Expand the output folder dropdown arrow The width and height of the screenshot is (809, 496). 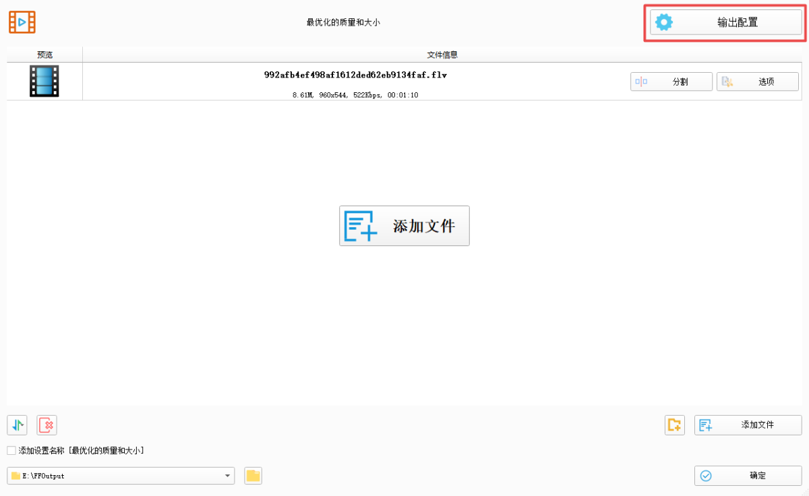(x=227, y=476)
